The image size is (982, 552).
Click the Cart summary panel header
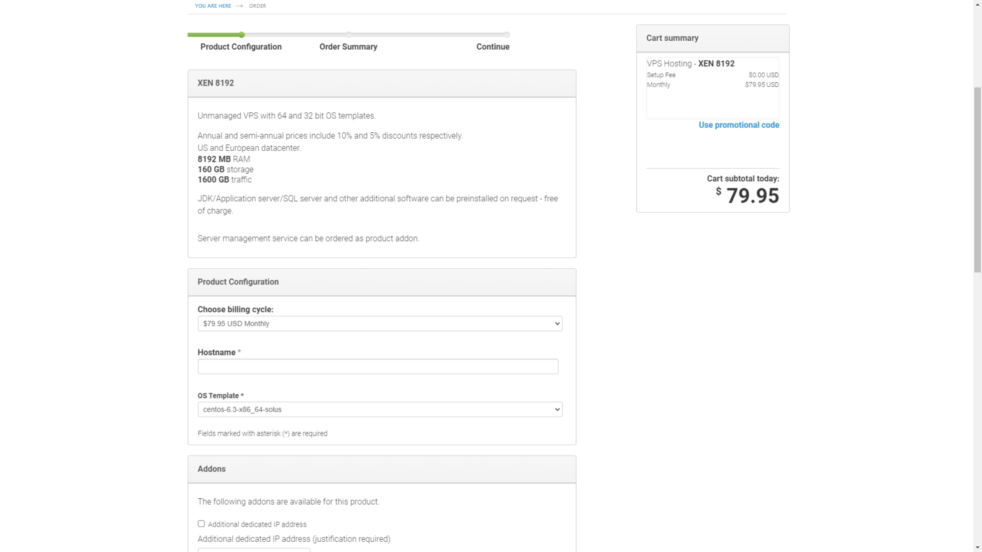tap(712, 38)
